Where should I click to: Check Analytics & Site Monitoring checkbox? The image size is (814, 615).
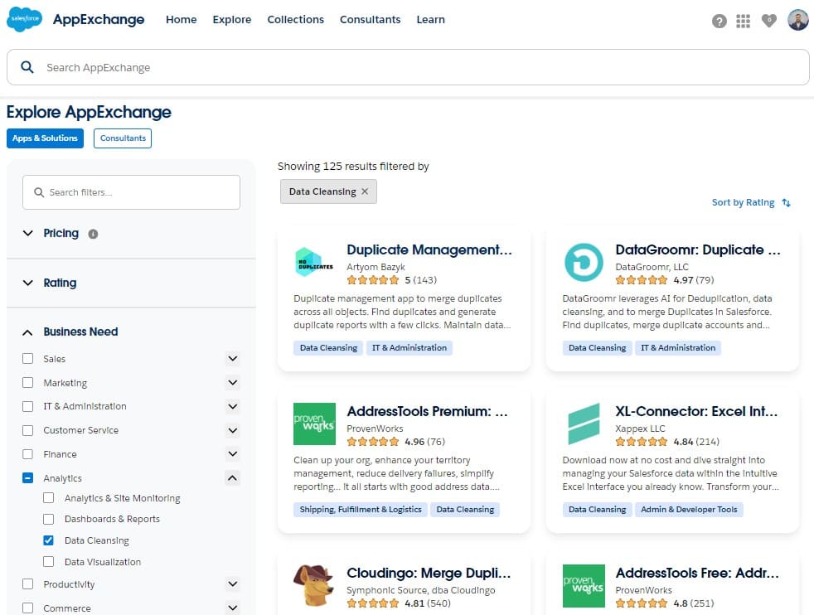click(49, 497)
